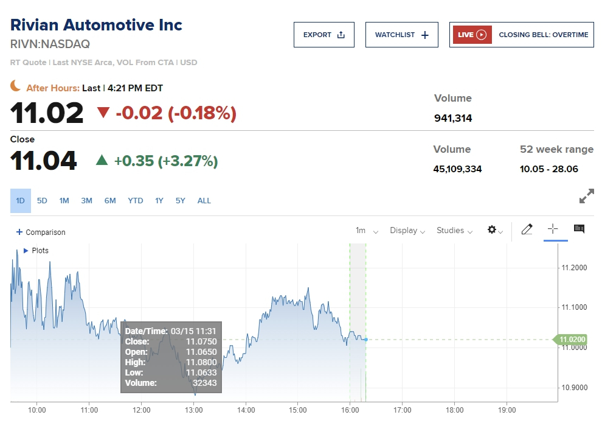Screen dimensions: 602x423
Task: Toggle the active 1D range button
Action: click(20, 201)
